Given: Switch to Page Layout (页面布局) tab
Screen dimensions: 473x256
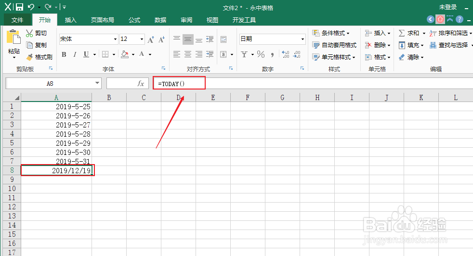Looking at the screenshot, I should [103, 20].
